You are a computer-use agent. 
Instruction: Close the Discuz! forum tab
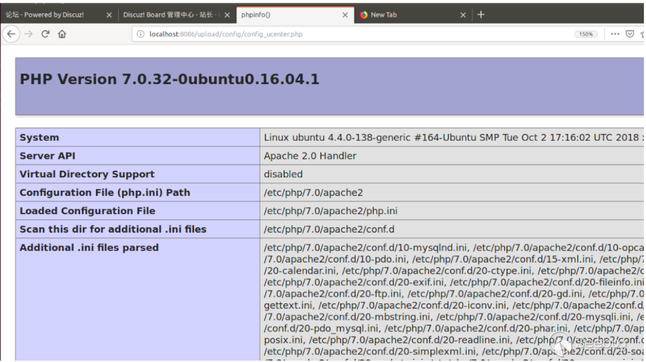click(x=109, y=15)
